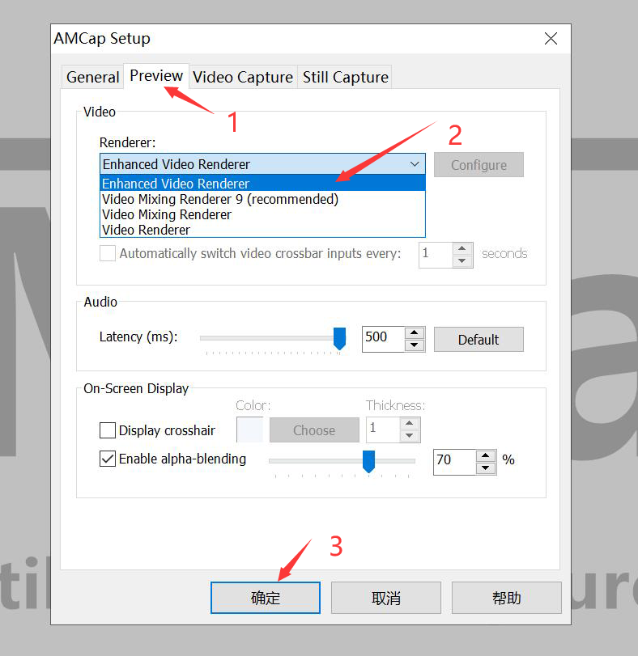
Task: Pick Video Mixing Renderer 9 (recommended)
Action: tap(262, 199)
